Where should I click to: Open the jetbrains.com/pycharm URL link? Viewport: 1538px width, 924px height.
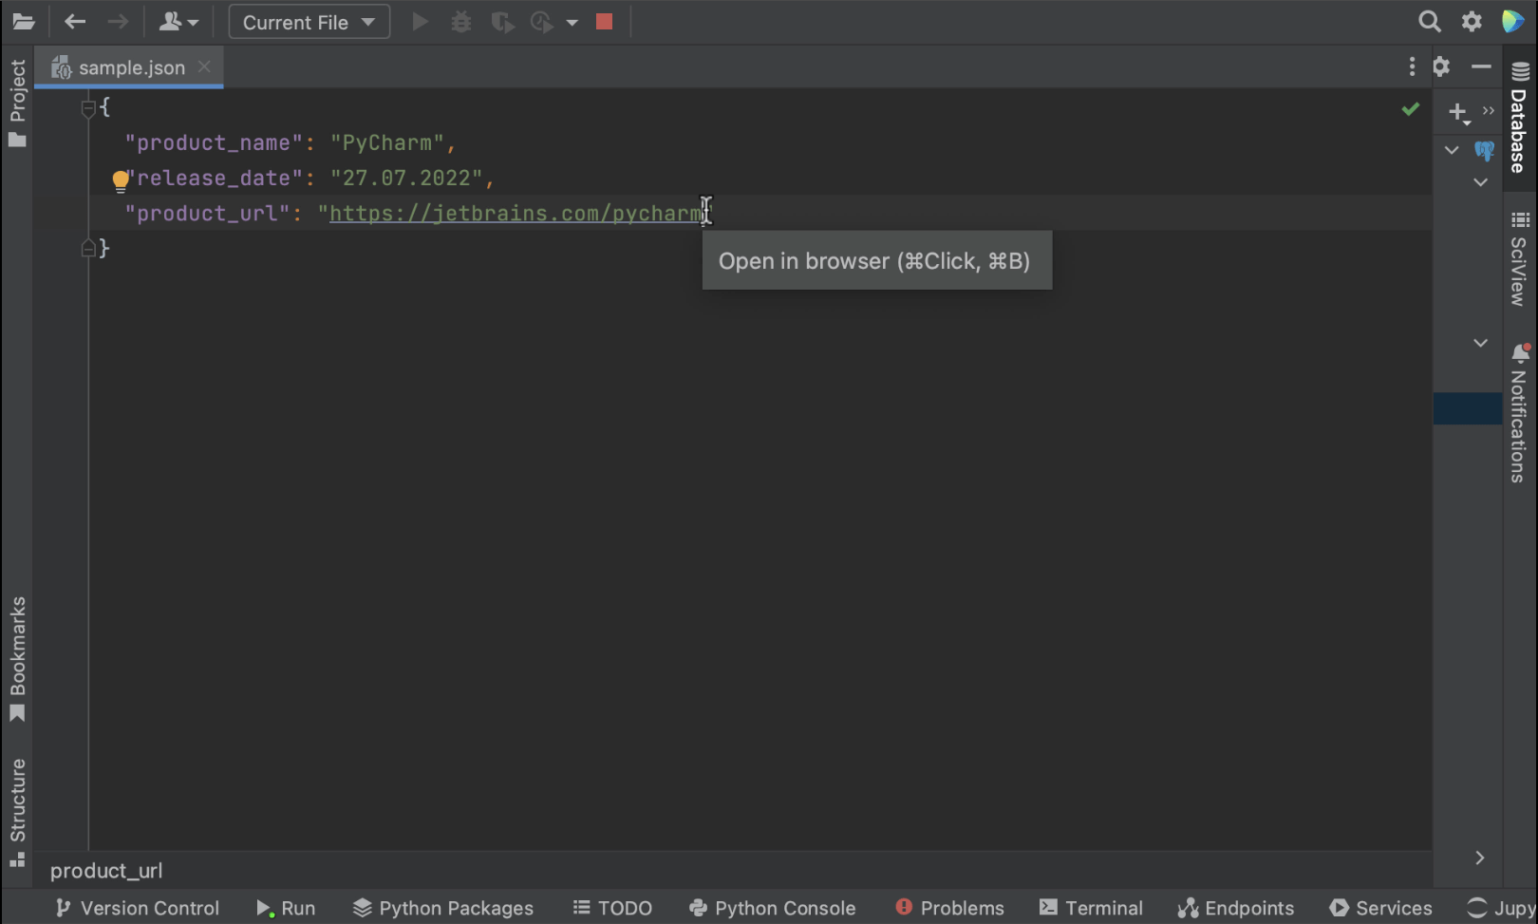513,214
